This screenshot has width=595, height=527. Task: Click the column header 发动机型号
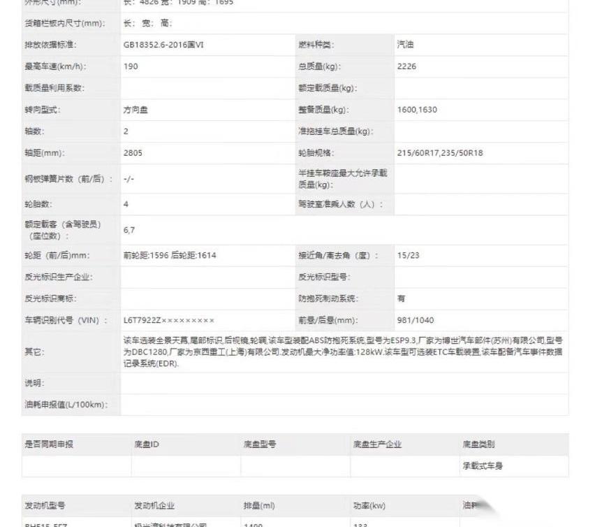[x=45, y=506]
